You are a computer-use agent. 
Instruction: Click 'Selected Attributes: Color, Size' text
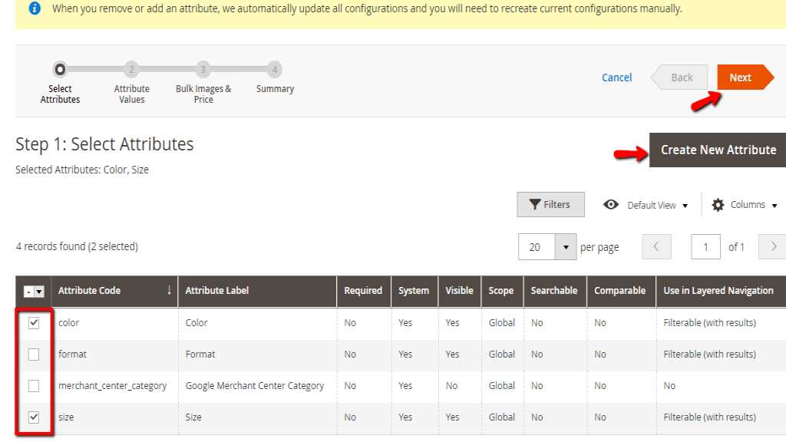[82, 170]
